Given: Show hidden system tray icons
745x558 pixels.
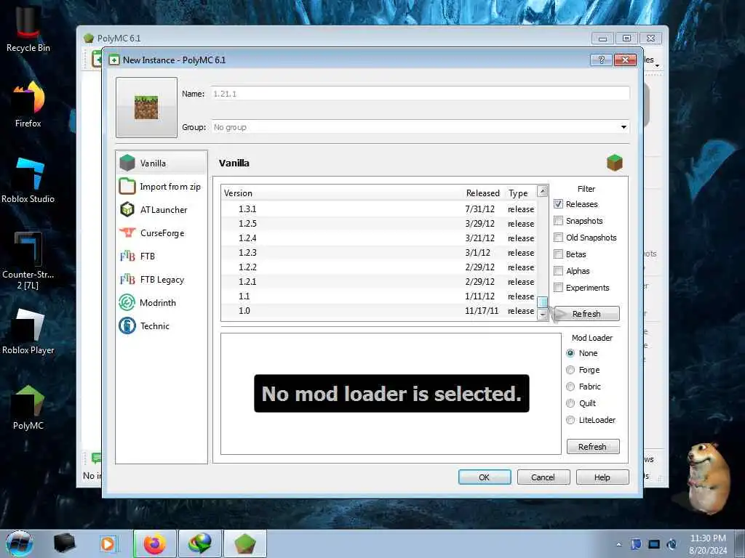Looking at the screenshot, I should 618,544.
